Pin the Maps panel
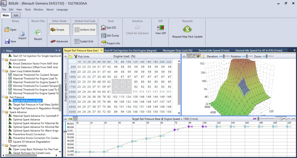 click(59, 50)
